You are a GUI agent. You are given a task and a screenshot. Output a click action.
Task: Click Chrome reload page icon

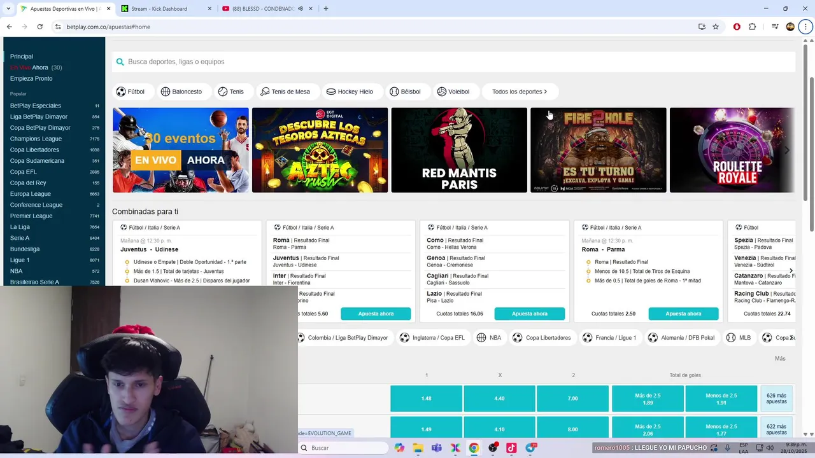coord(39,27)
